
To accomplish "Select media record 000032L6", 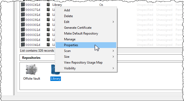I will (x=33, y=35).
